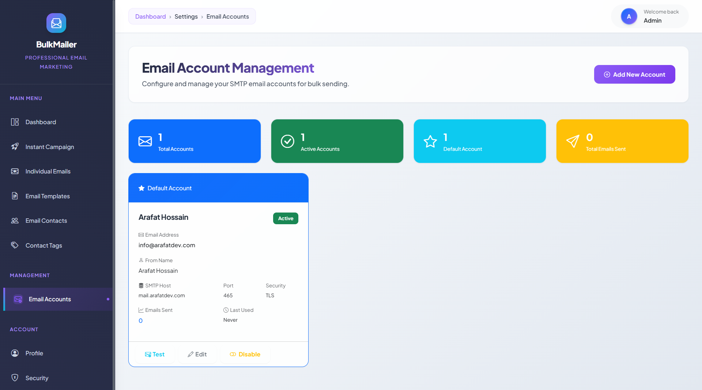This screenshot has height=390, width=702.
Task: Click the Total Accounts stat card
Action: point(195,141)
